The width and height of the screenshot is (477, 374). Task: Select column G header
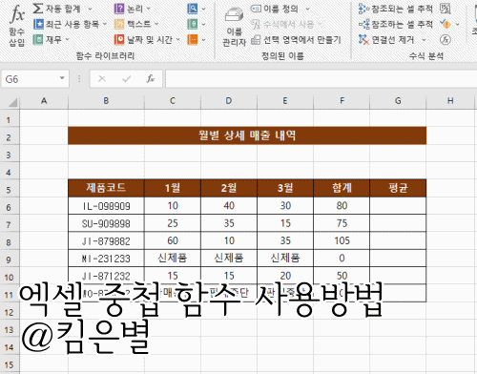pos(398,101)
